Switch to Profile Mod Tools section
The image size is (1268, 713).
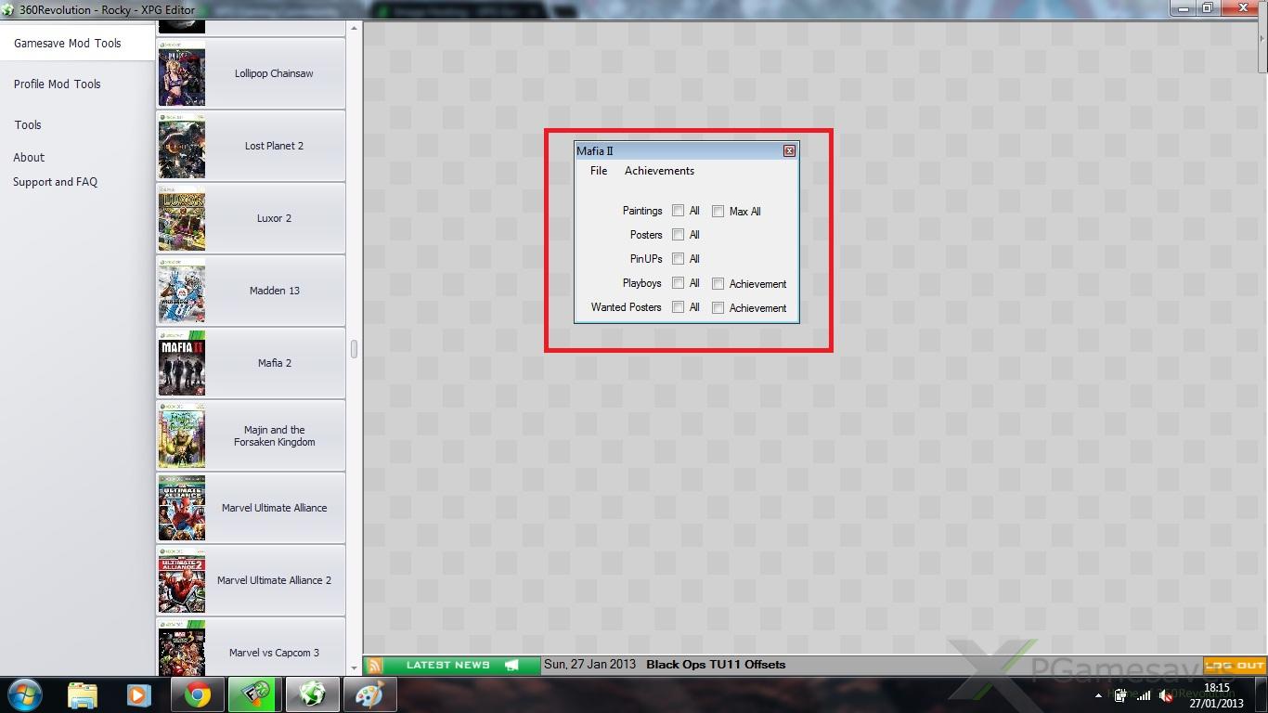click(x=57, y=84)
